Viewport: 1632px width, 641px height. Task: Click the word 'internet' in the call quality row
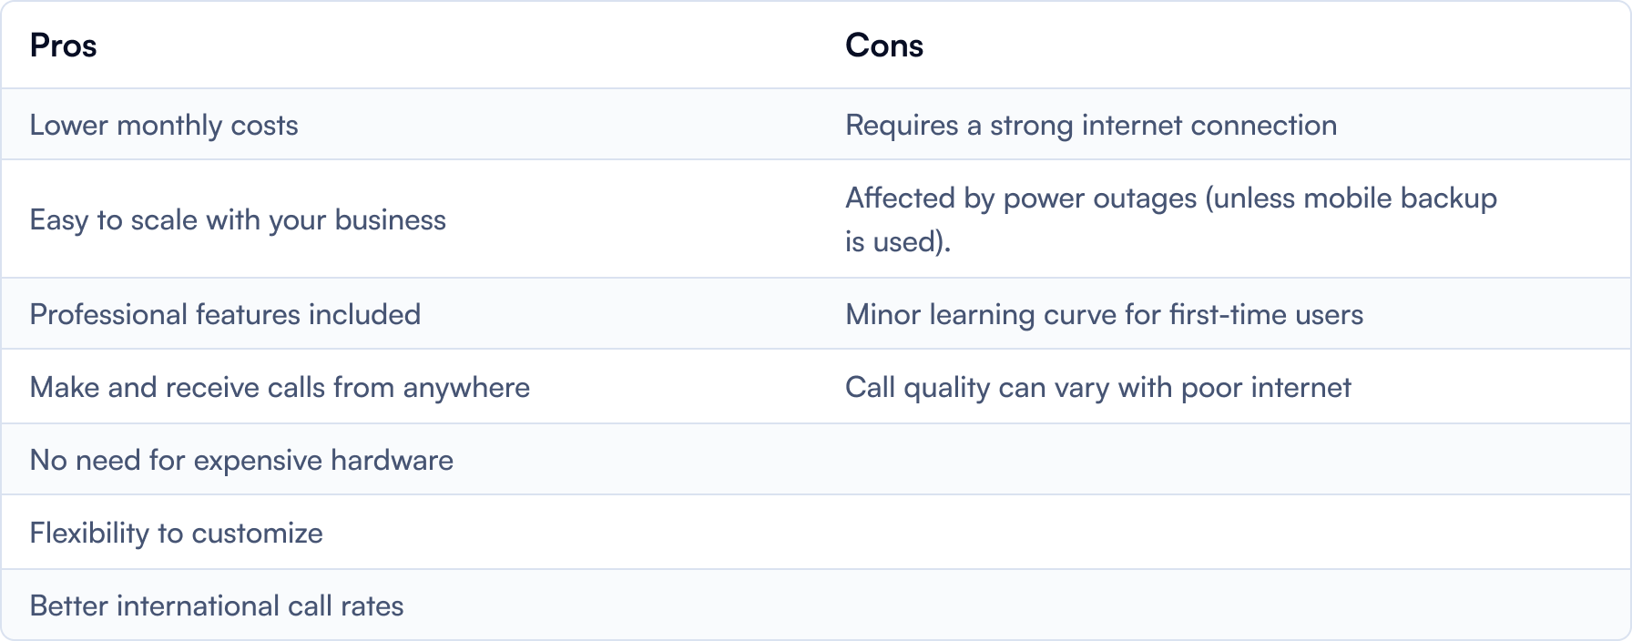1300,387
